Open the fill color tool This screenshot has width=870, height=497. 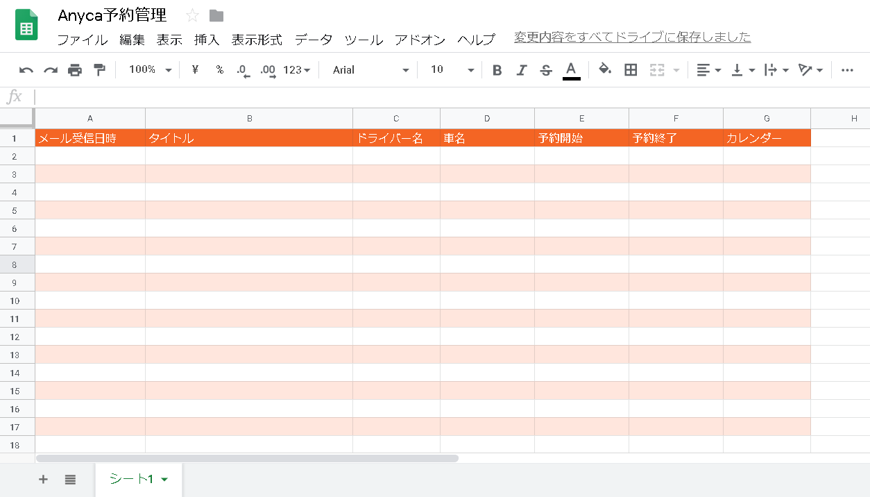[605, 69]
